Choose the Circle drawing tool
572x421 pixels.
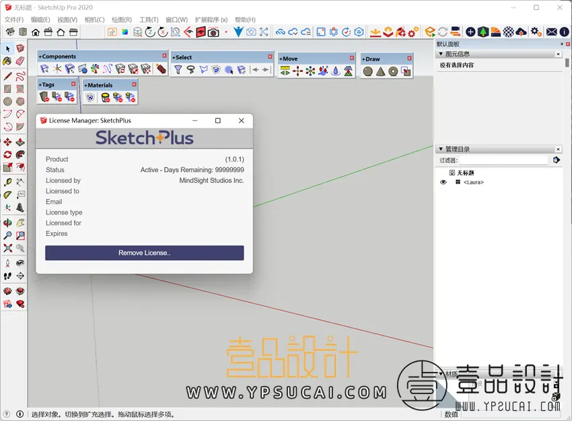point(7,102)
